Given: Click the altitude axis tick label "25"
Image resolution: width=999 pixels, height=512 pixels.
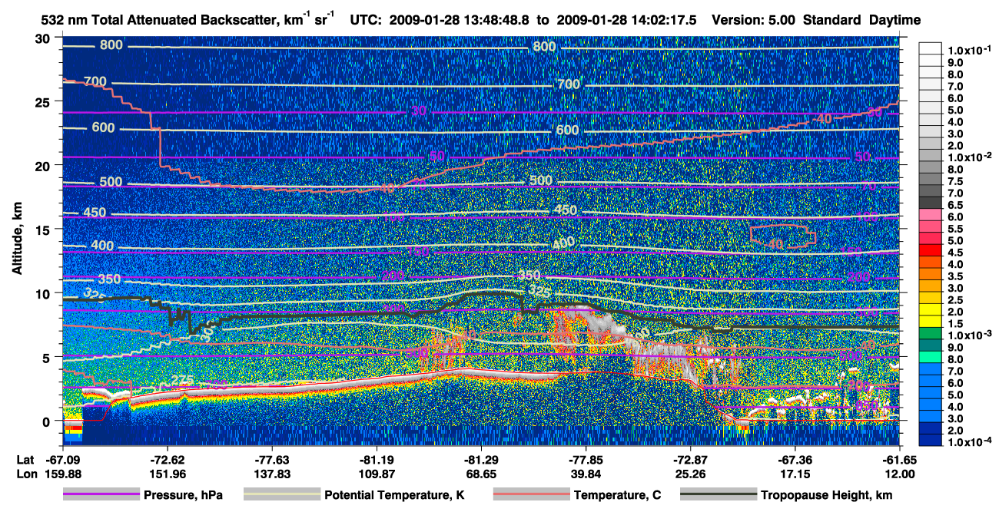Looking at the screenshot, I should point(45,101).
